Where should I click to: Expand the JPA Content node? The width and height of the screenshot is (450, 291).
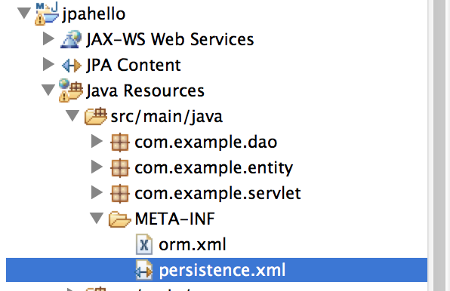click(48, 64)
